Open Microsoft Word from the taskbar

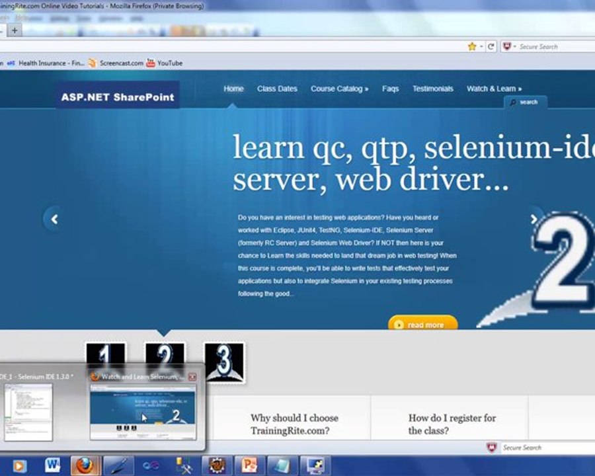pos(52,465)
